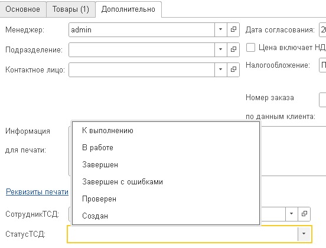This screenshot has height=248, width=326.
Task: Focus the empty Контактное лицо input field
Action: (142, 70)
